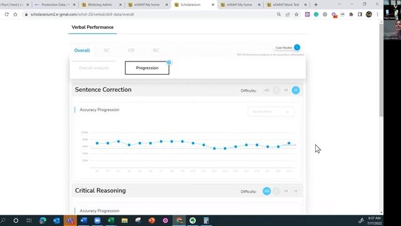This screenshot has width=401, height=226.
Task: Click the info badge on Progression
Action: 169,62
